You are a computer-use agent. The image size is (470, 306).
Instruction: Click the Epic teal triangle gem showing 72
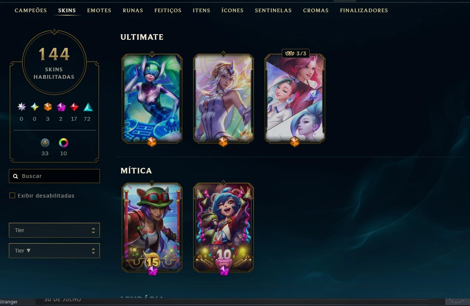click(x=88, y=107)
